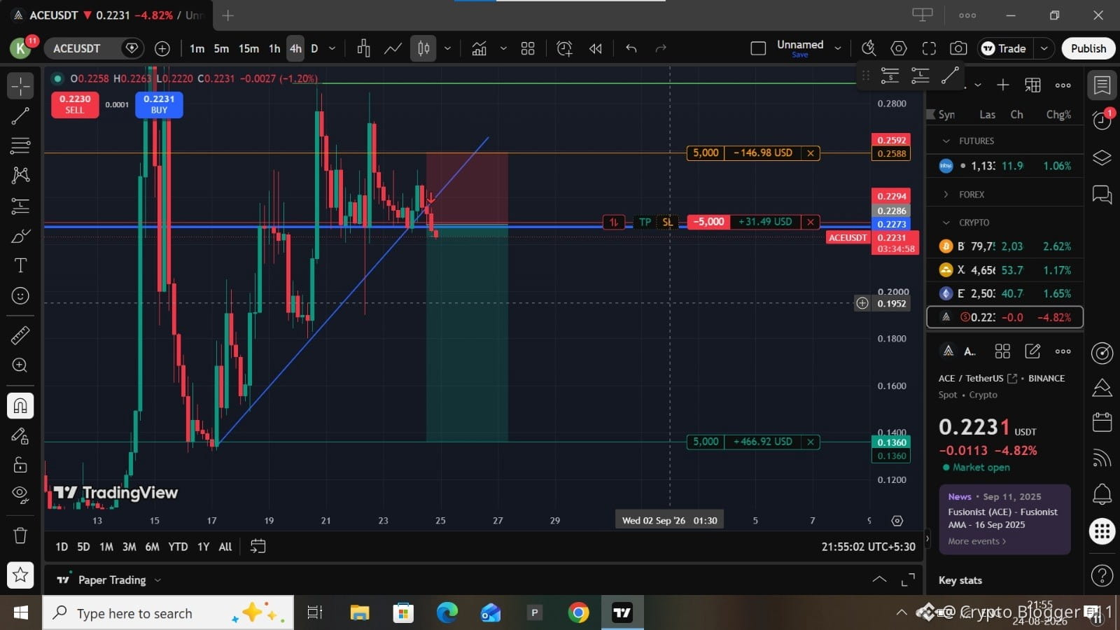Open watchlist advanced view table icon
The width and height of the screenshot is (1120, 630).
tap(1032, 85)
